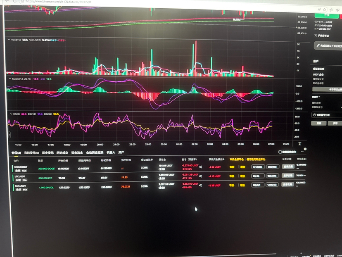Screen dimensions: 342x257
Task: Open the fee level percent icon link
Action: (x=316, y=36)
